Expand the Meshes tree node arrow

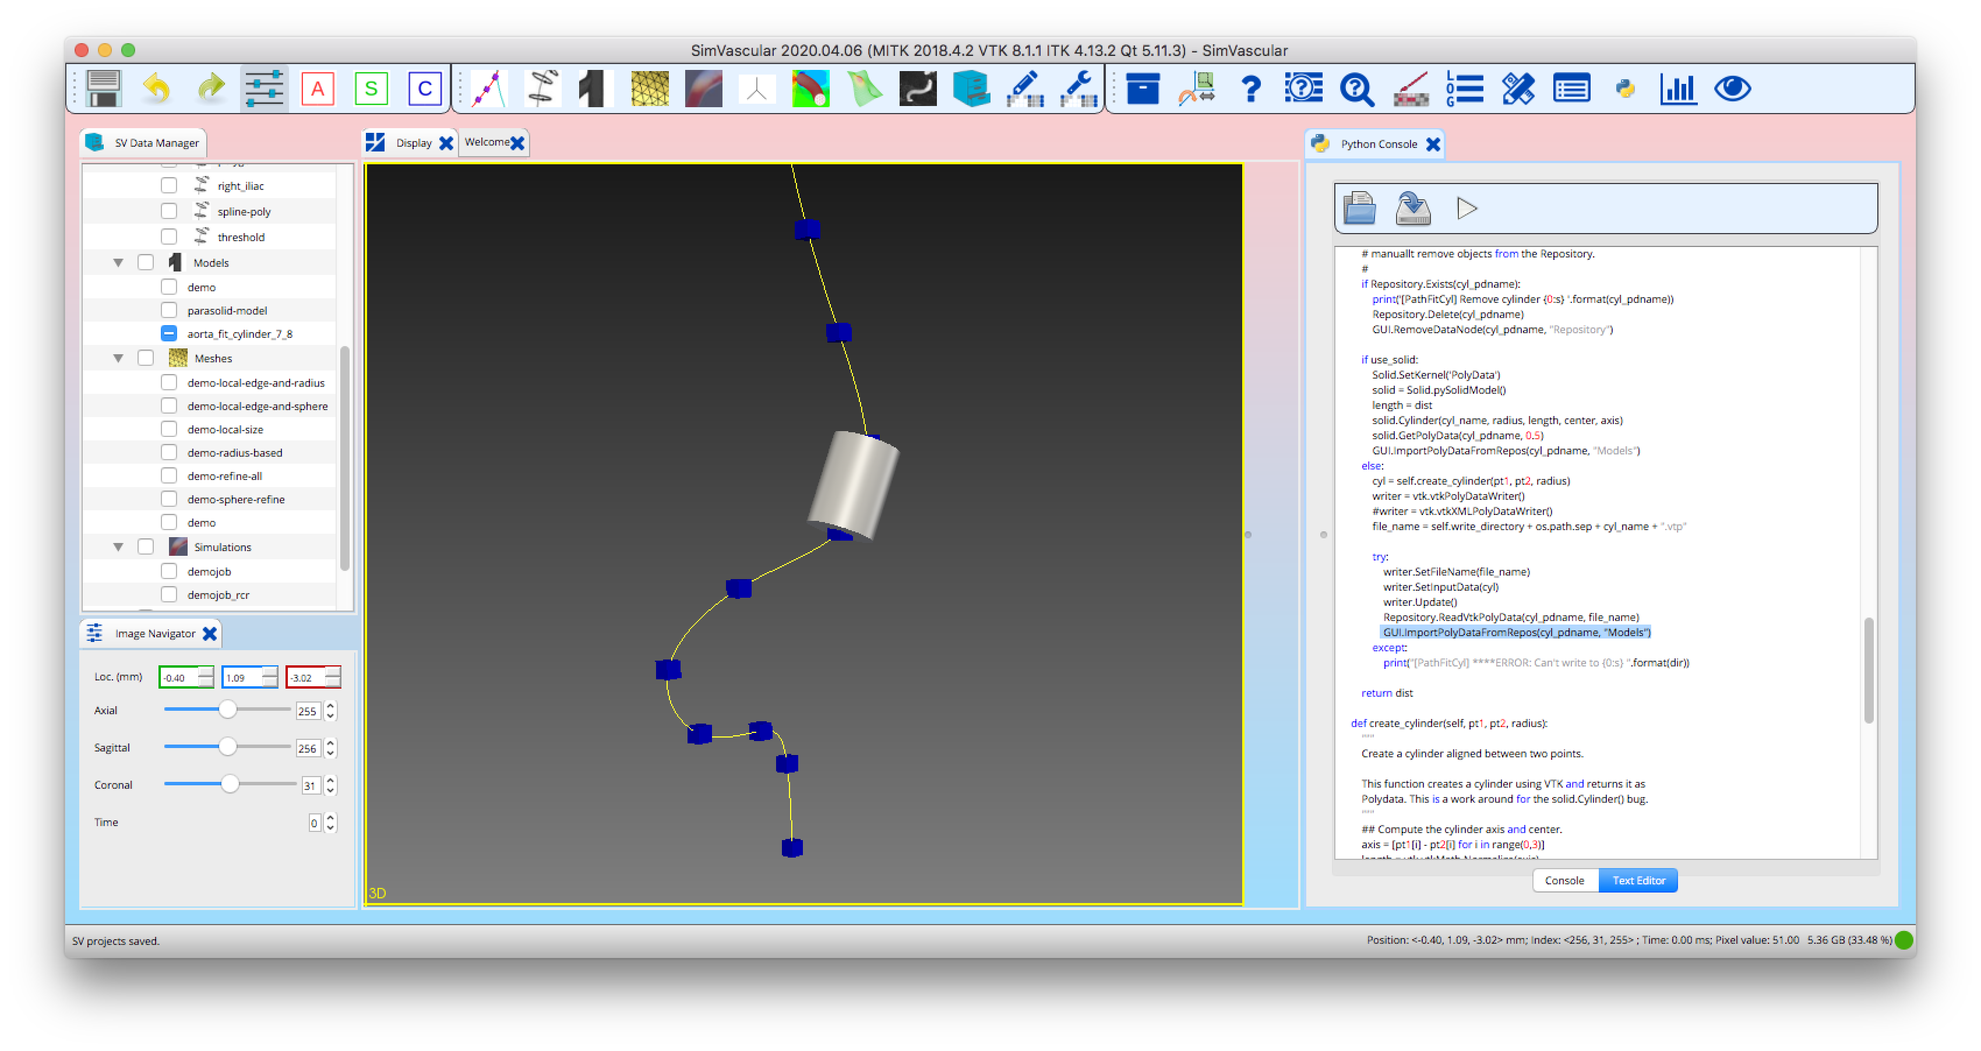(118, 358)
